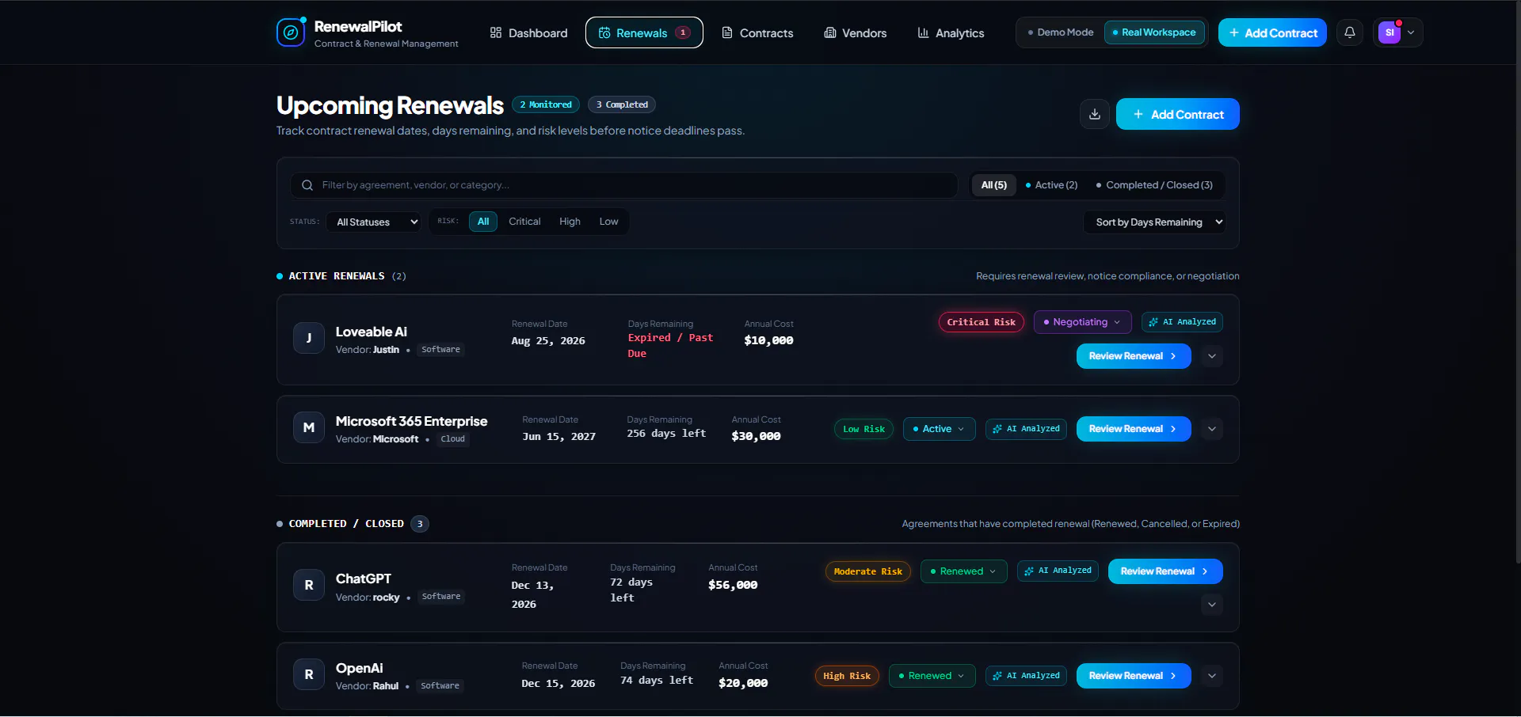Switch to Real Workspace mode

click(x=1154, y=32)
